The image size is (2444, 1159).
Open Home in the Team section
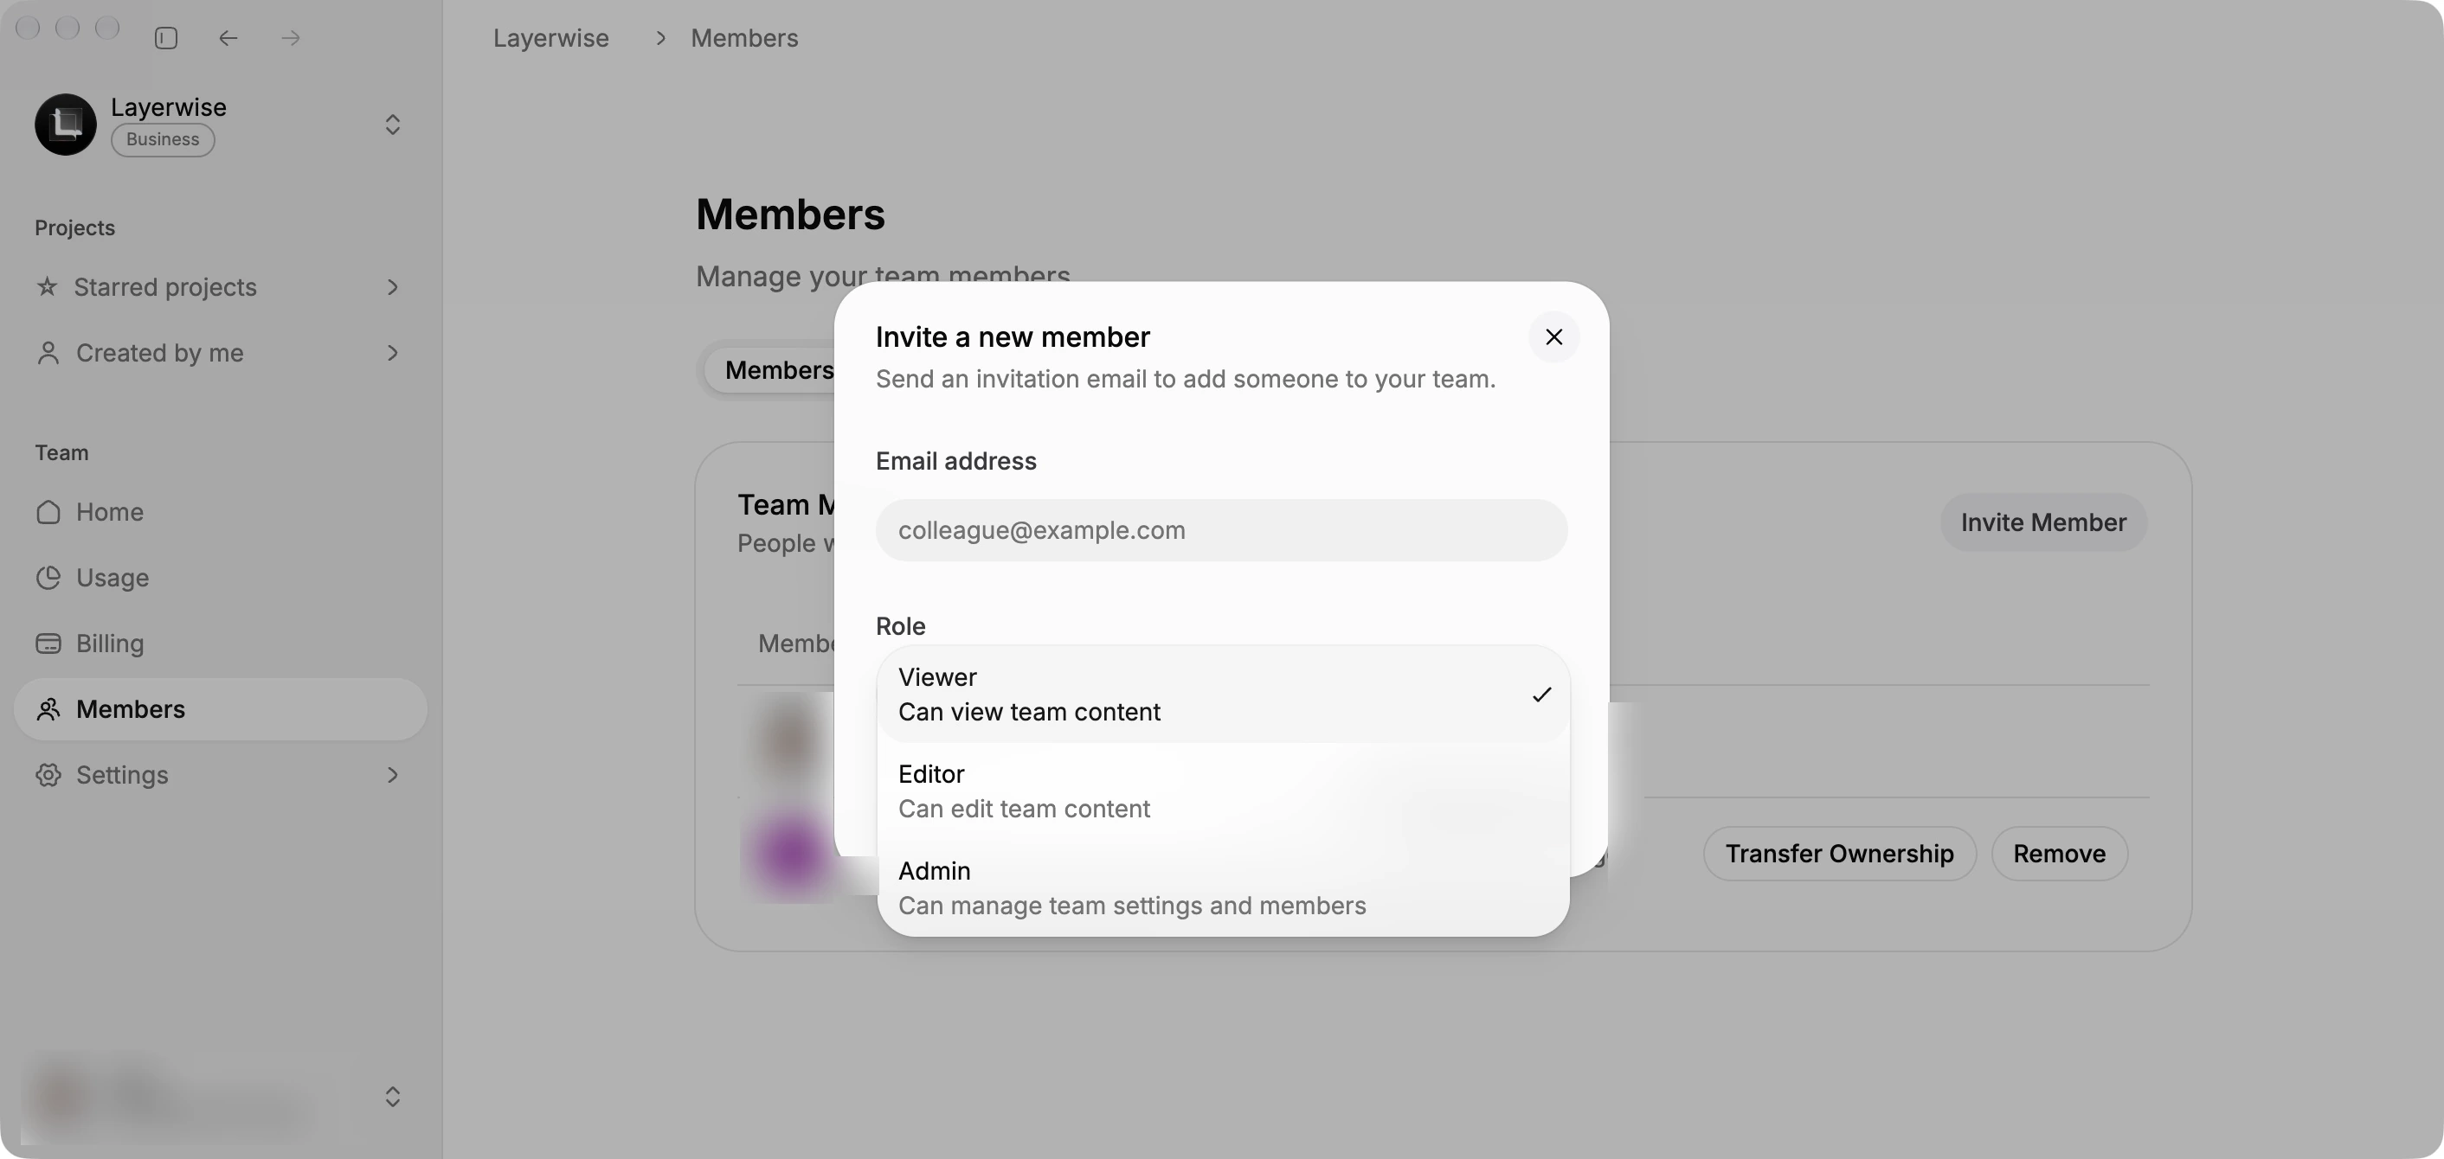pos(220,512)
